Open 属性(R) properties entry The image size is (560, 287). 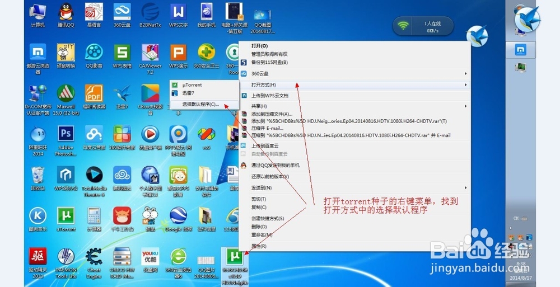tap(354, 246)
